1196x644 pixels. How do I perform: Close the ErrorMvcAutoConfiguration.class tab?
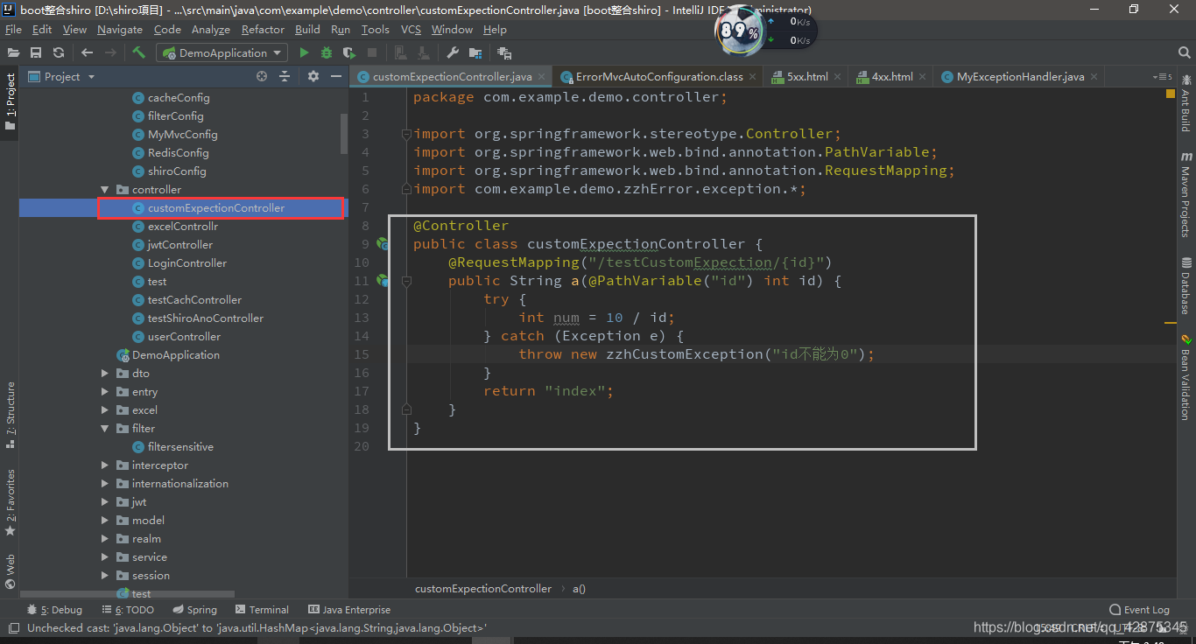(x=754, y=77)
